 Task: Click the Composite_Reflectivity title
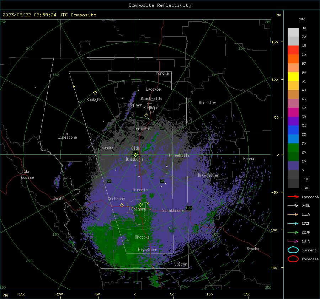pos(160,5)
